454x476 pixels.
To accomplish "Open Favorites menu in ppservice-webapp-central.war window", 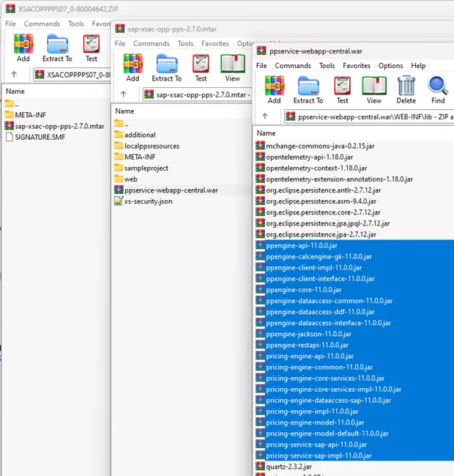I will click(x=357, y=66).
